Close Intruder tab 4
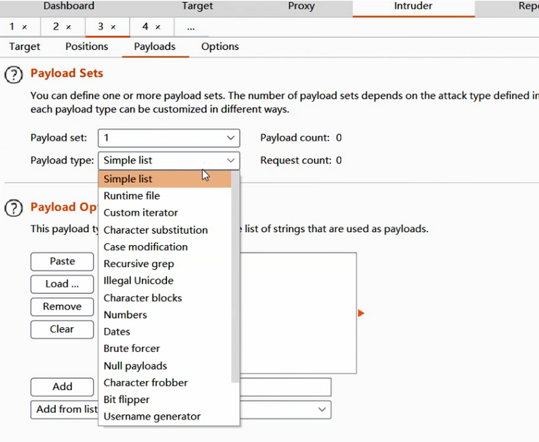 (x=158, y=27)
